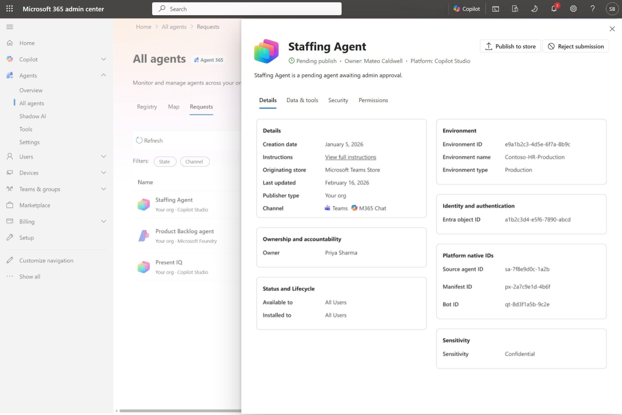This screenshot has width=622, height=415.
Task: Select the Requests tab
Action: 201,107
